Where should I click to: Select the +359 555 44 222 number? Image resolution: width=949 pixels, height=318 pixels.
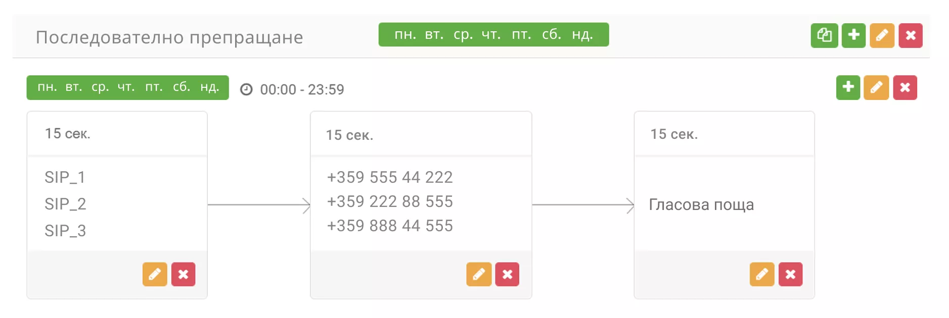pos(390,177)
